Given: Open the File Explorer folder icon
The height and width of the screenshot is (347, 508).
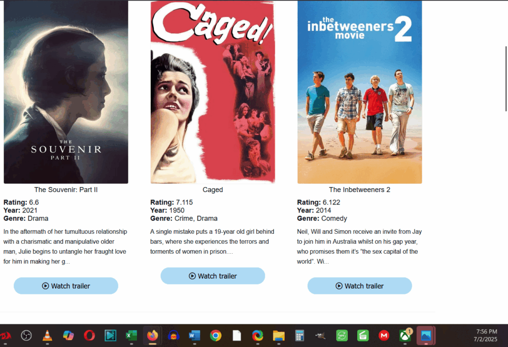Looking at the screenshot, I should tap(279, 335).
